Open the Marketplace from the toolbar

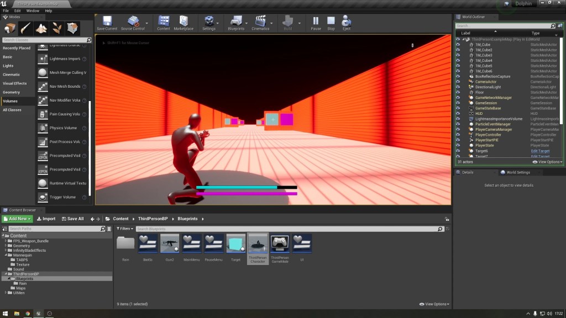pyautogui.click(x=184, y=22)
